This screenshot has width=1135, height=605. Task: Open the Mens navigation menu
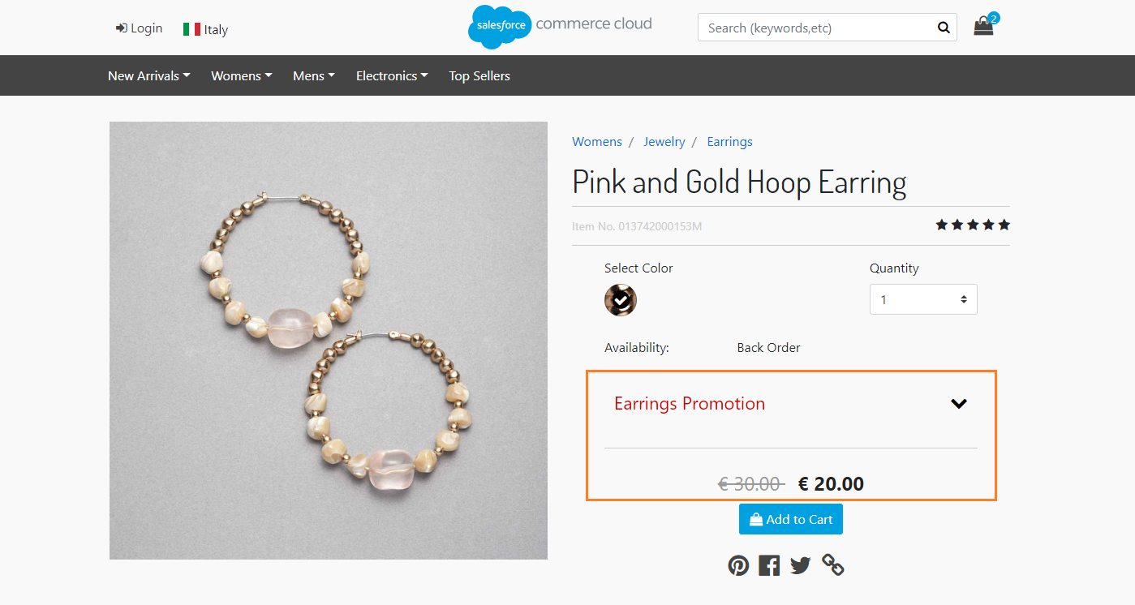(314, 76)
